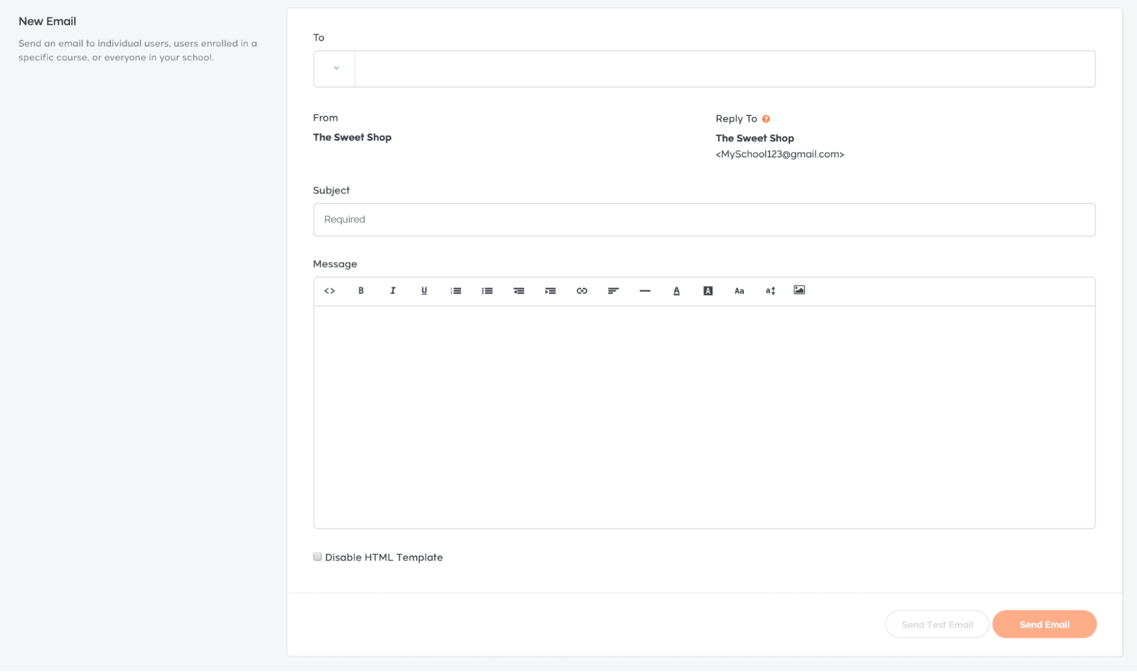This screenshot has height=672, width=1137.
Task: Open the font family picker
Action: (739, 291)
